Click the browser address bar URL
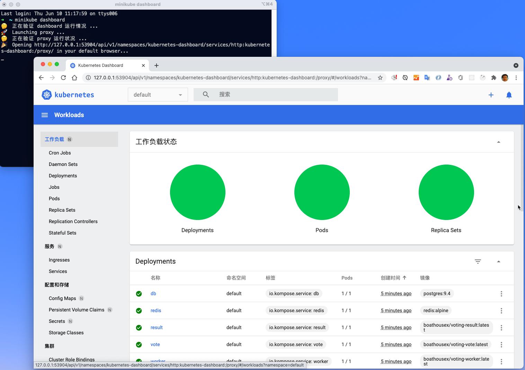Screen dimensions: 525x370 pos(232,78)
